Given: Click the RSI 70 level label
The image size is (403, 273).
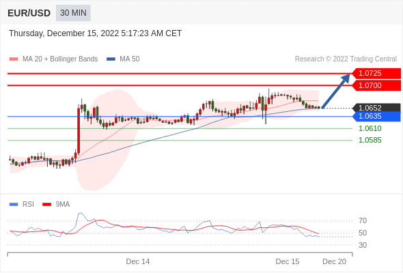Looking at the screenshot, I should [x=363, y=220].
